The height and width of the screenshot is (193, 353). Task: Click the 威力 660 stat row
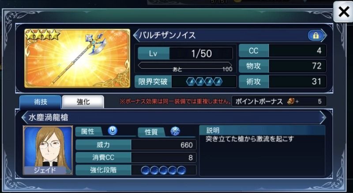[136, 145]
